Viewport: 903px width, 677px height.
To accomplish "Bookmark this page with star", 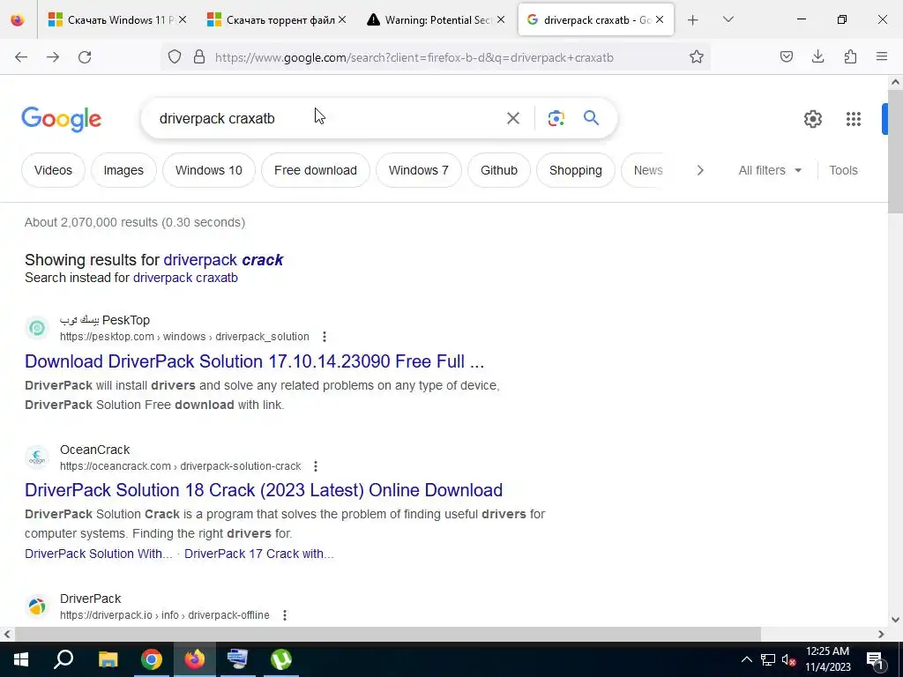I will (697, 57).
